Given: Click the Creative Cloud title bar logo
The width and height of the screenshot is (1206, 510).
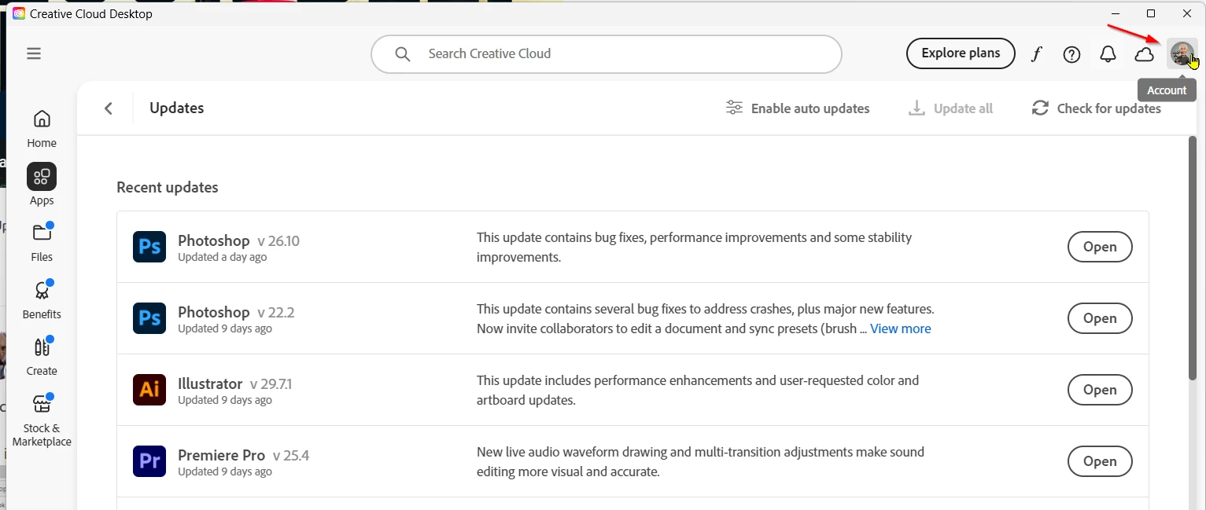Looking at the screenshot, I should (19, 13).
